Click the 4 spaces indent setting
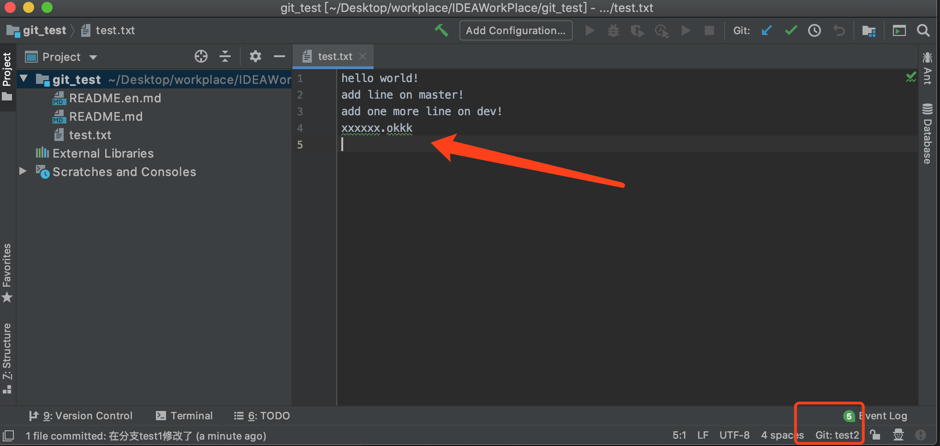This screenshot has width=940, height=446. 782,435
